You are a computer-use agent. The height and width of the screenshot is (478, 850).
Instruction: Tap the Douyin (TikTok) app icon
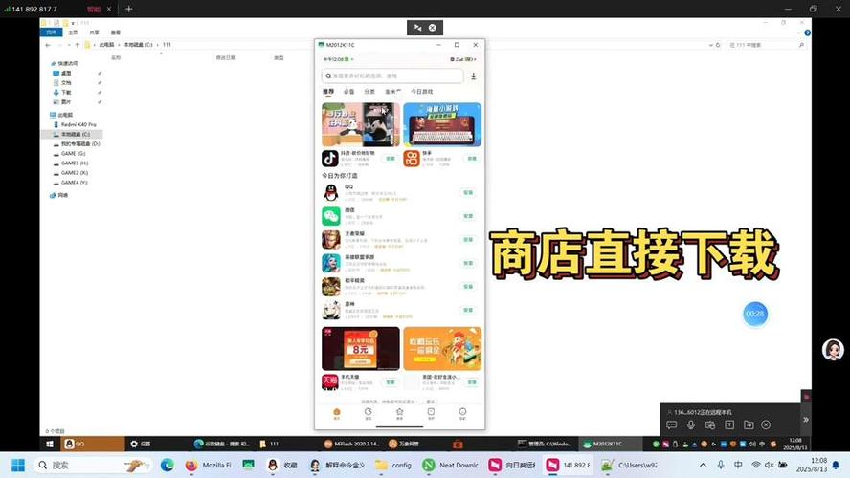click(x=330, y=159)
